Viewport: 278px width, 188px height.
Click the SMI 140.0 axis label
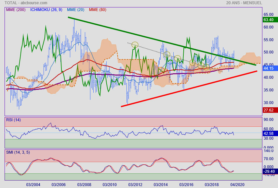(269, 151)
